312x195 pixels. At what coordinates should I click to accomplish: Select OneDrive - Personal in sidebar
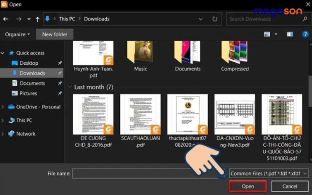coord(38,107)
